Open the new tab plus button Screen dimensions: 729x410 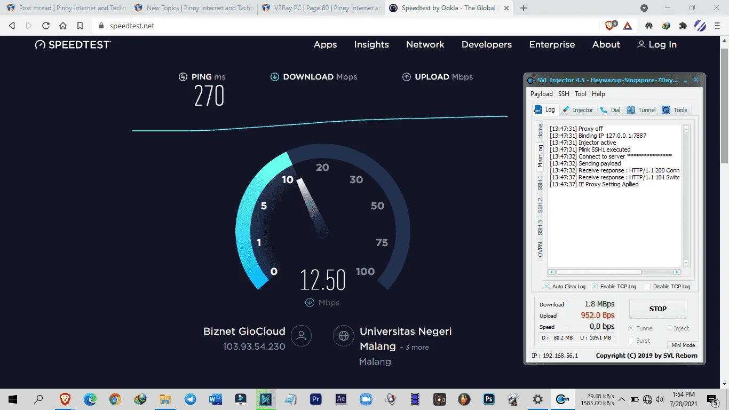coord(524,8)
